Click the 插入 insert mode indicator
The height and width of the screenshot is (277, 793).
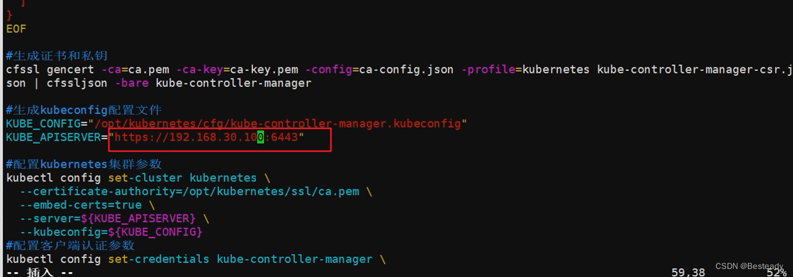(40, 272)
